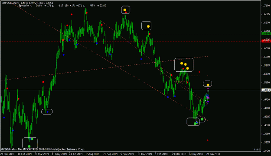
Task: Click the 1.5150 price axis label
Action: pos(266,83)
